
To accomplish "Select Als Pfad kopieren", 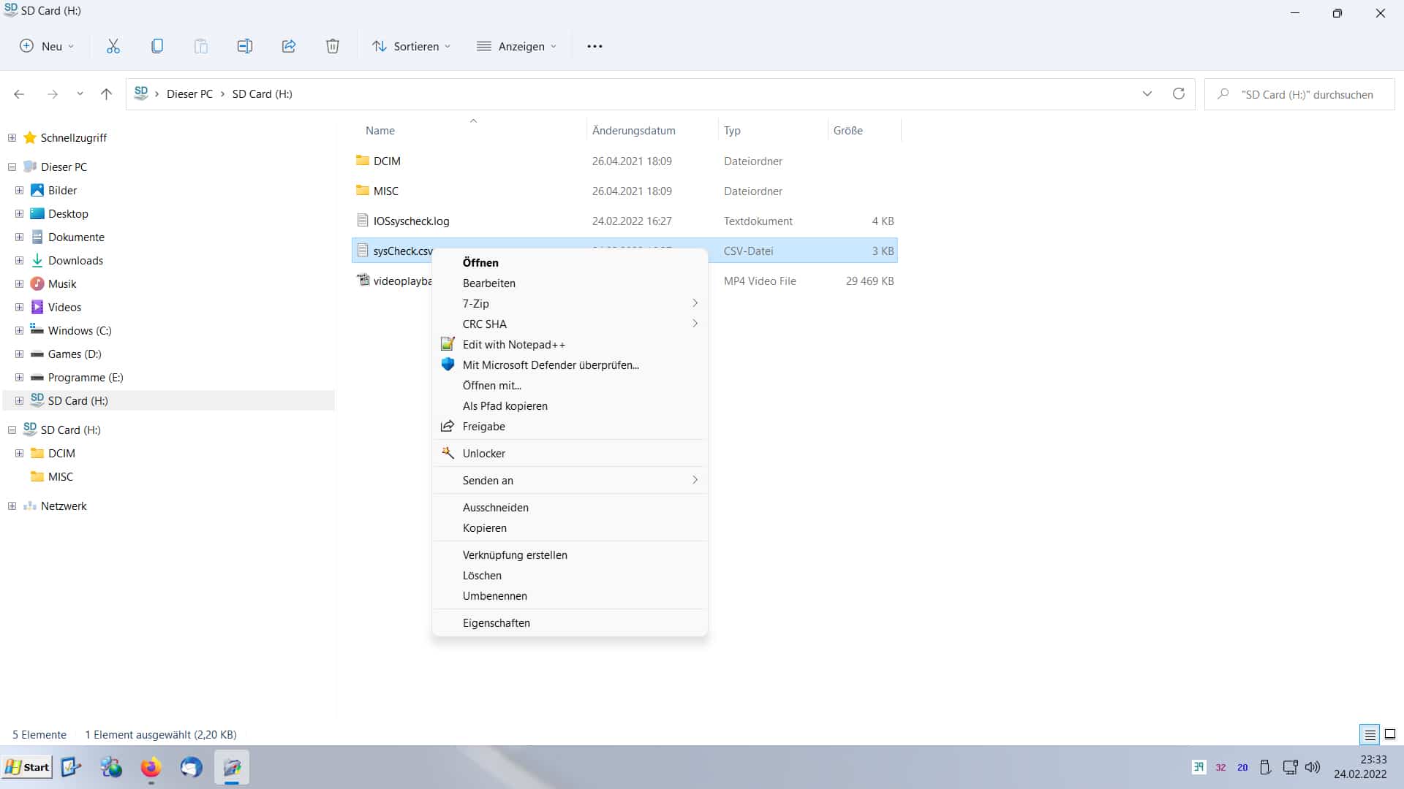I will pos(570,405).
